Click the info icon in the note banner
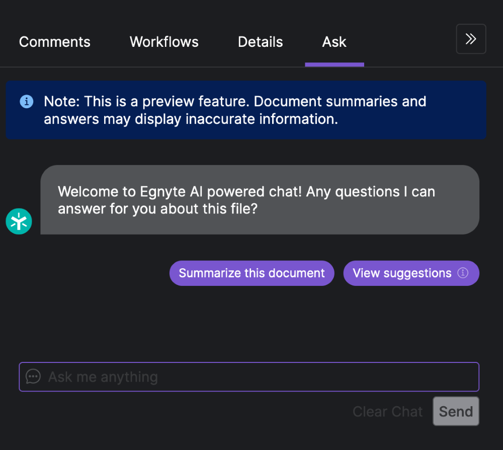 click(26, 101)
